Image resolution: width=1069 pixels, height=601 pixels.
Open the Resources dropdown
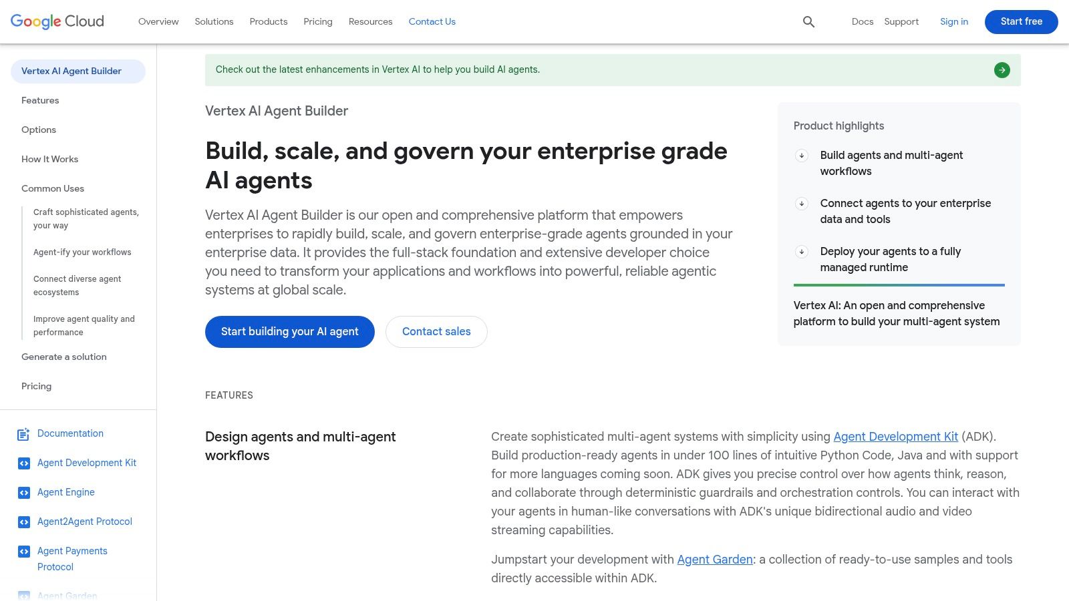(x=370, y=21)
